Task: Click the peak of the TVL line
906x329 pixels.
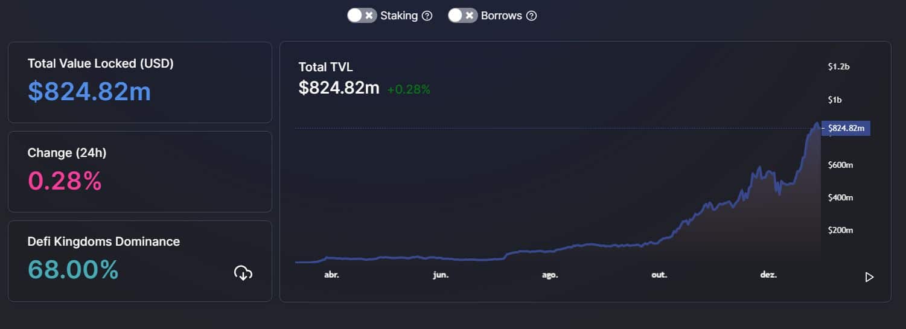Action: click(817, 123)
